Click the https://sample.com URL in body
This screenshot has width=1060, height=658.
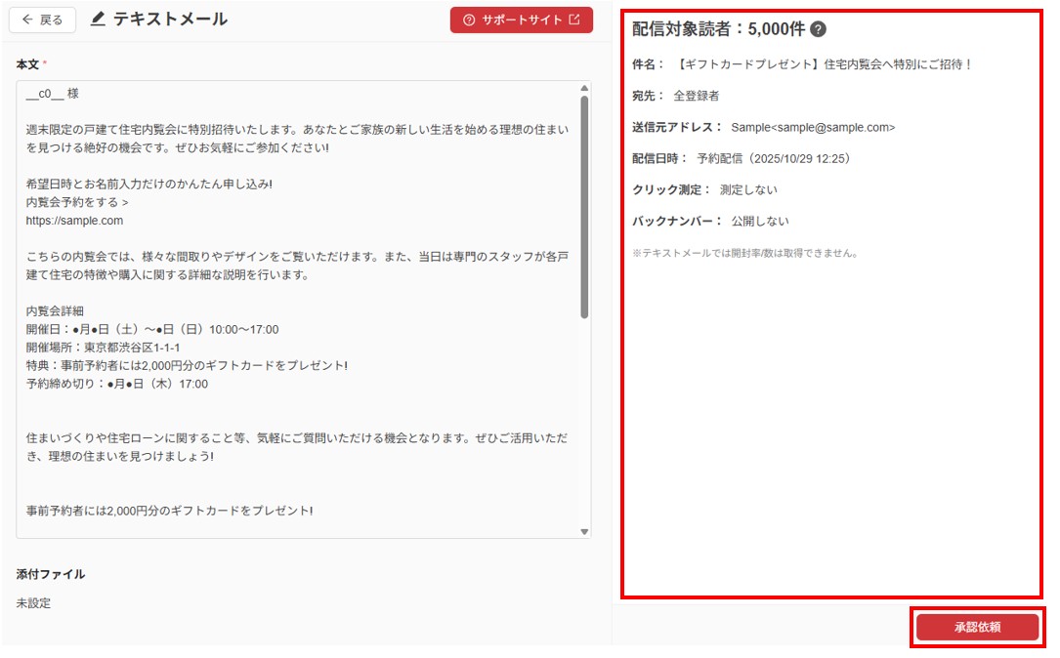[74, 221]
